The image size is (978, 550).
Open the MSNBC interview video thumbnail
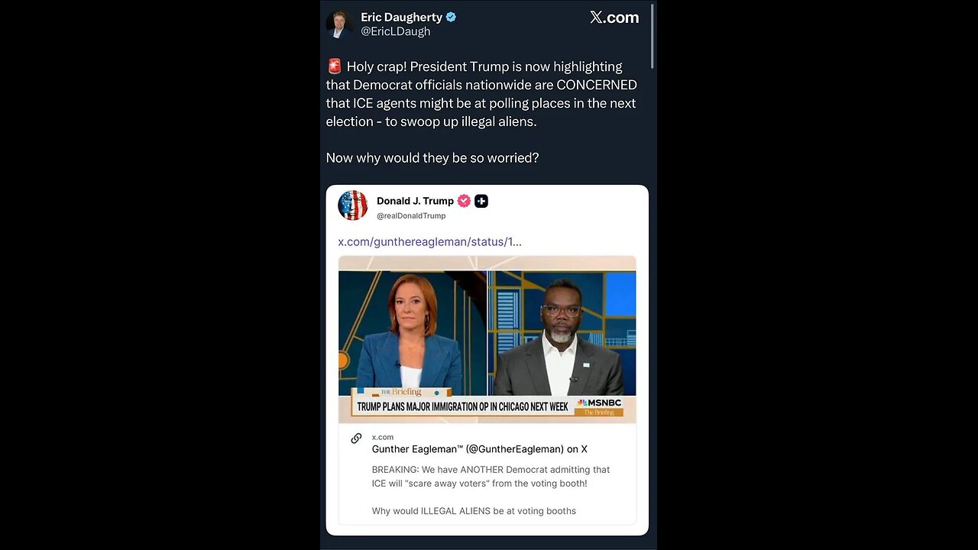click(x=487, y=339)
